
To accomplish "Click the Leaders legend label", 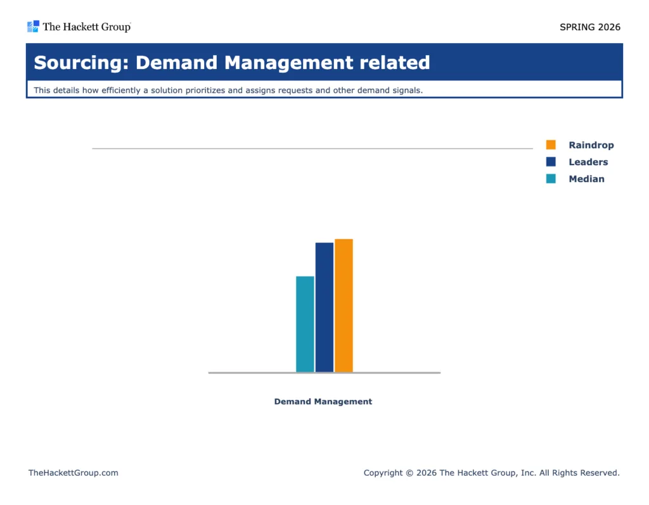I will tap(588, 162).
